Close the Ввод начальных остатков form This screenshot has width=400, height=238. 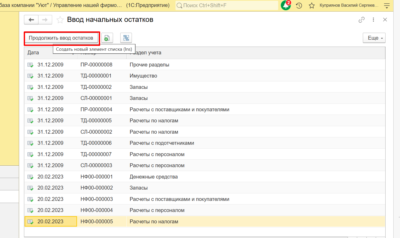(x=385, y=20)
